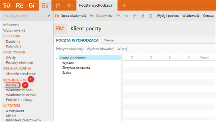Reply to all with double-arrow icon
This screenshot has height=122, width=216.
118,16
